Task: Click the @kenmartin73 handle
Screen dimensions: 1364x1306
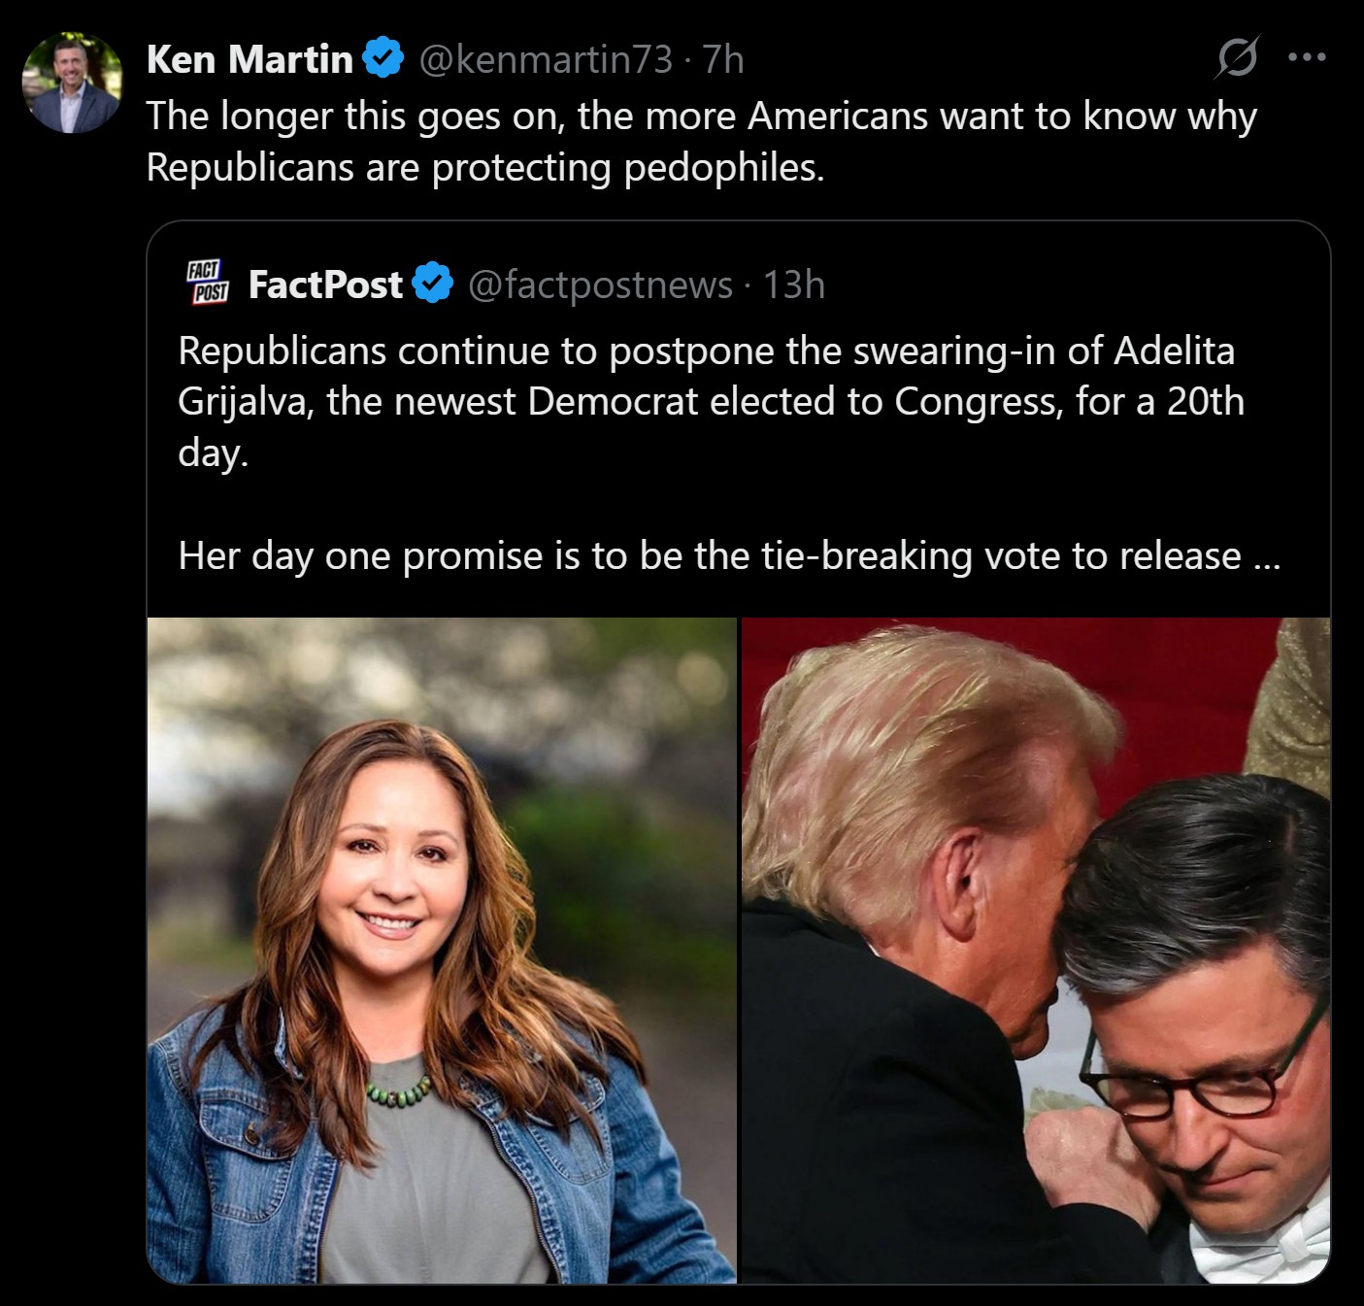Action: coord(545,60)
